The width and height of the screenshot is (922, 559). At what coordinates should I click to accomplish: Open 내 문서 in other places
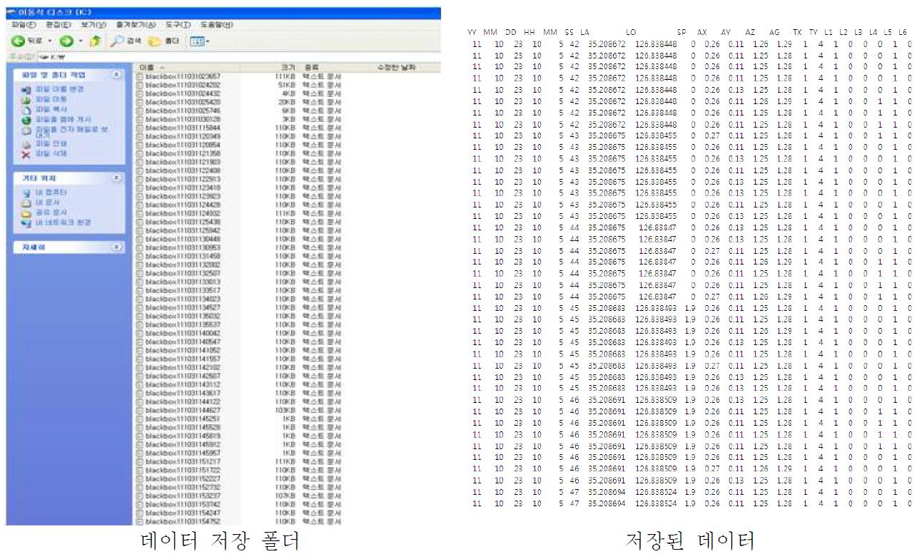(x=46, y=202)
